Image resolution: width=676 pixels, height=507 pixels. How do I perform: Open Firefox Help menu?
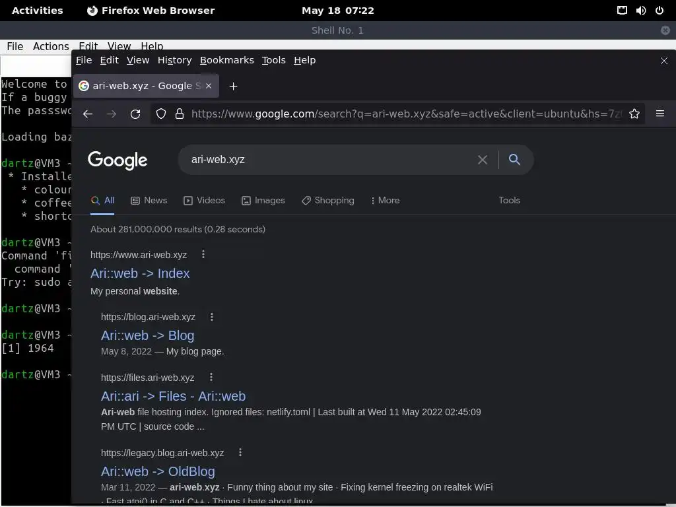pyautogui.click(x=305, y=60)
